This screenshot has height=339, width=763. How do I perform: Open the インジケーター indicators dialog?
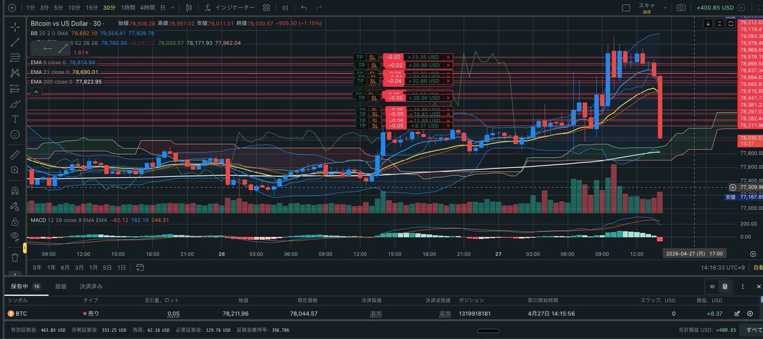click(230, 8)
